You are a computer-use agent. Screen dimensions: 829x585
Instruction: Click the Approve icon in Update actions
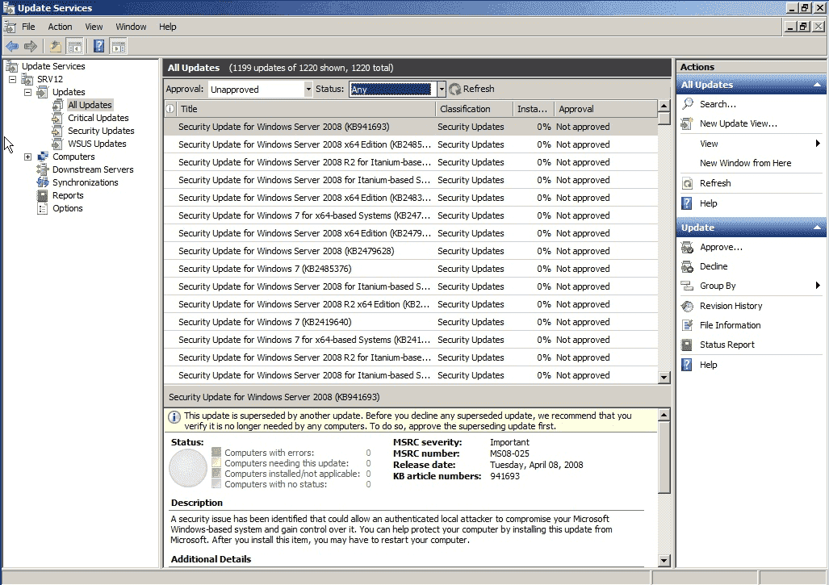[x=687, y=247]
